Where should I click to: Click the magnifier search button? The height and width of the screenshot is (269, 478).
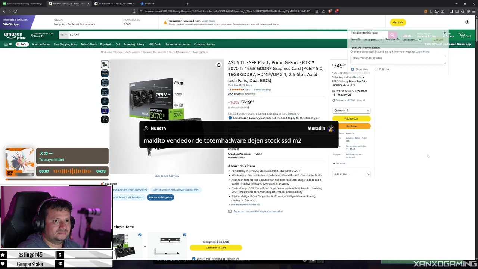pyautogui.click(x=392, y=35)
